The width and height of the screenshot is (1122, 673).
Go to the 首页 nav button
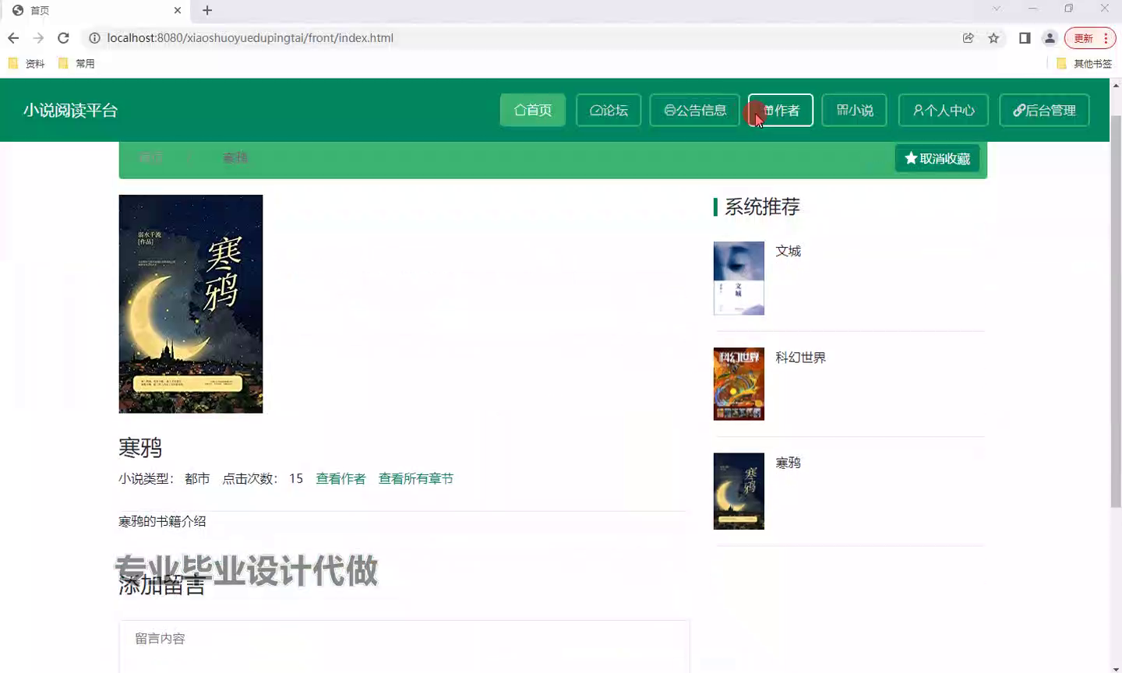coord(533,110)
